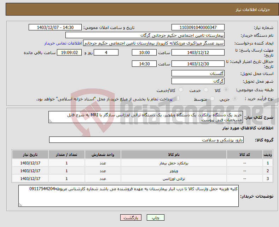Click the general need description text area
This screenshot has height=227, width=279.
(146, 117)
